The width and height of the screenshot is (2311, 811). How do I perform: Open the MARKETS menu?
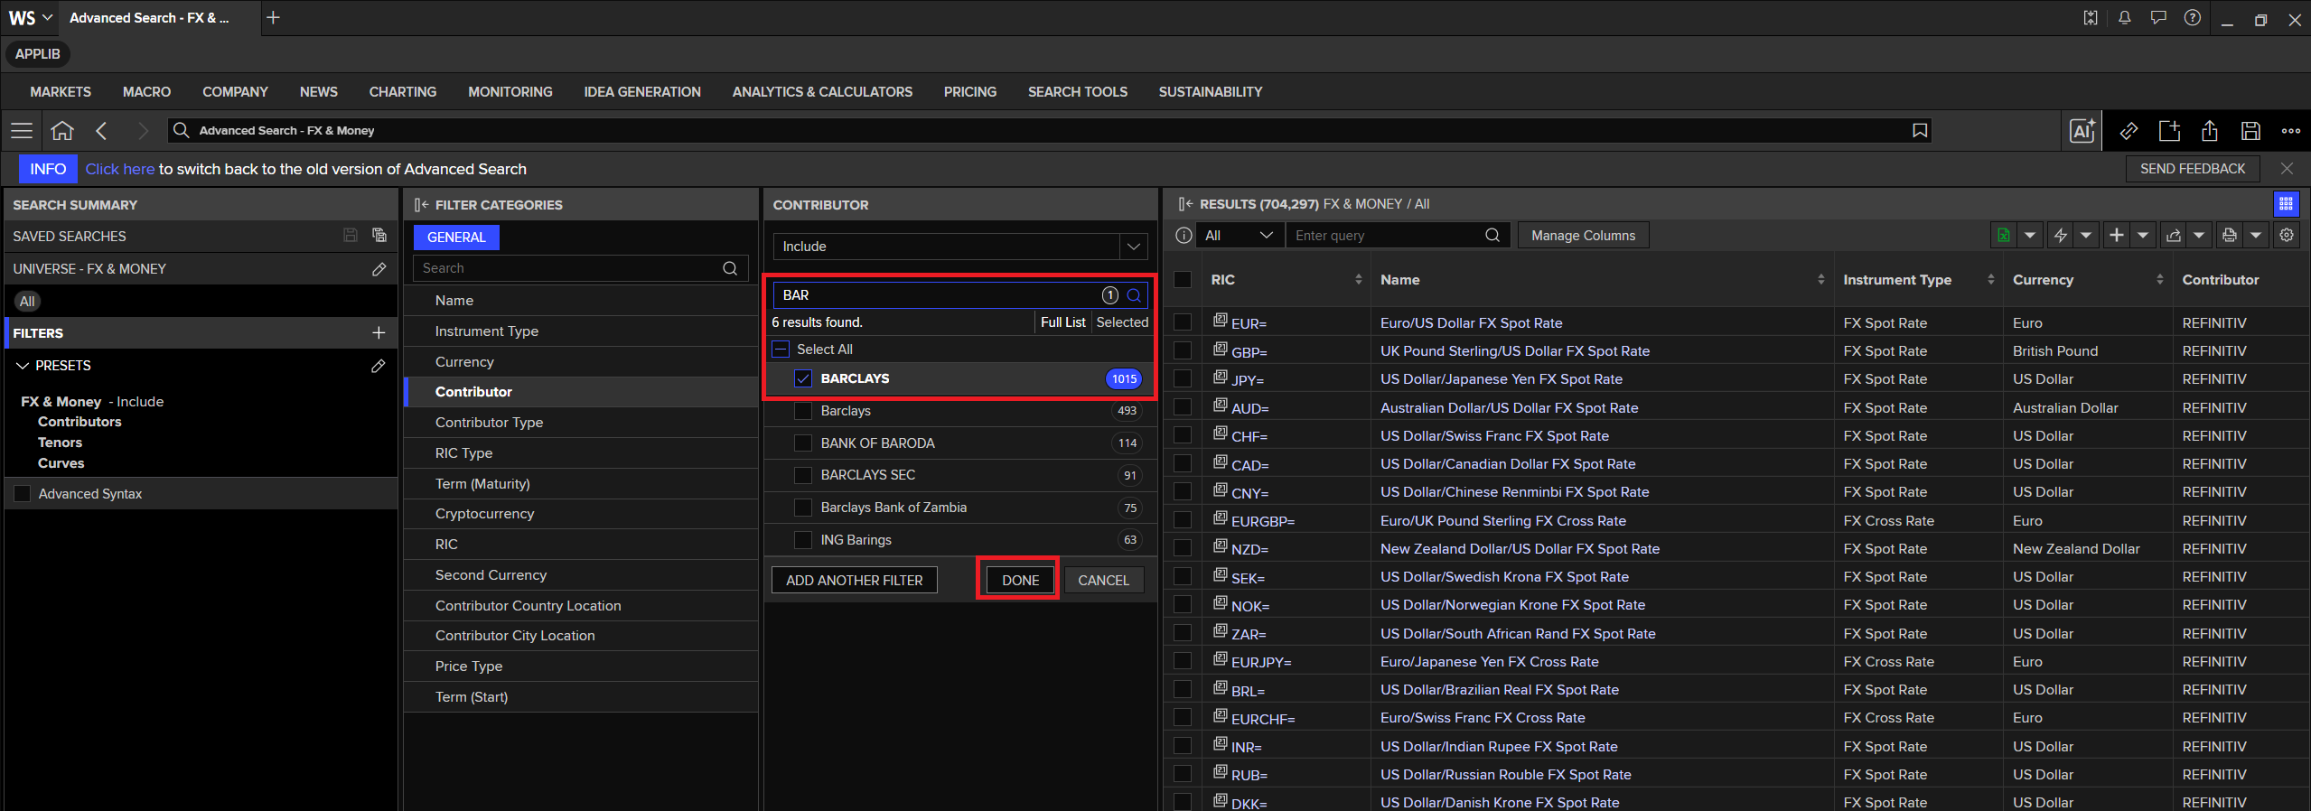61,92
